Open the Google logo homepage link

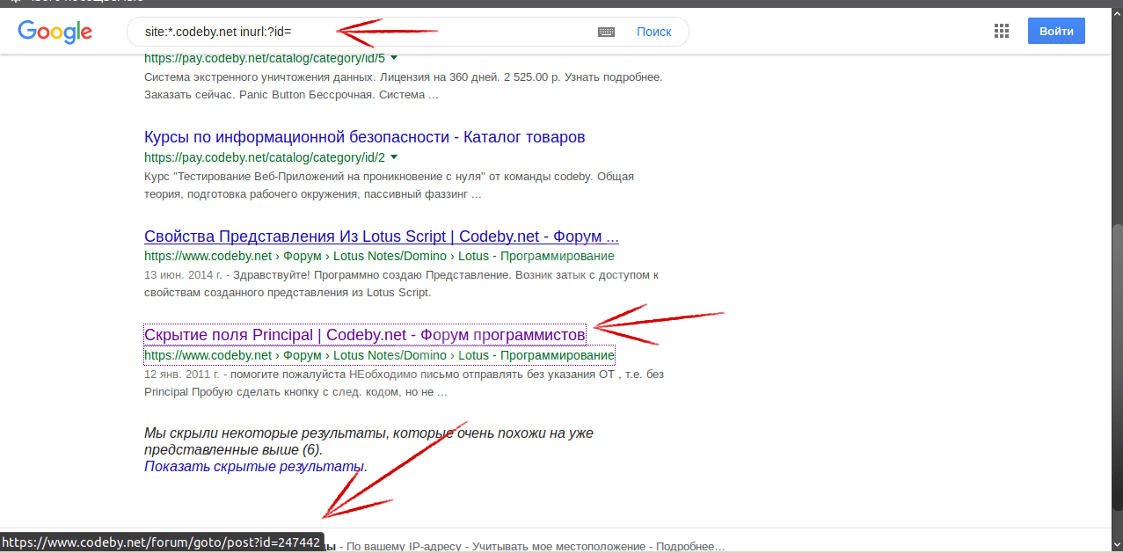(55, 32)
